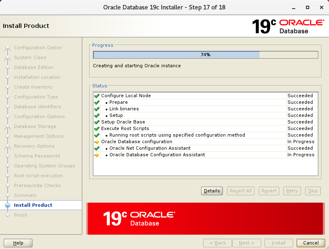Click yellow arrow for Oracle Database Configuration Assistant
This screenshot has width=329, height=249.
point(97,155)
